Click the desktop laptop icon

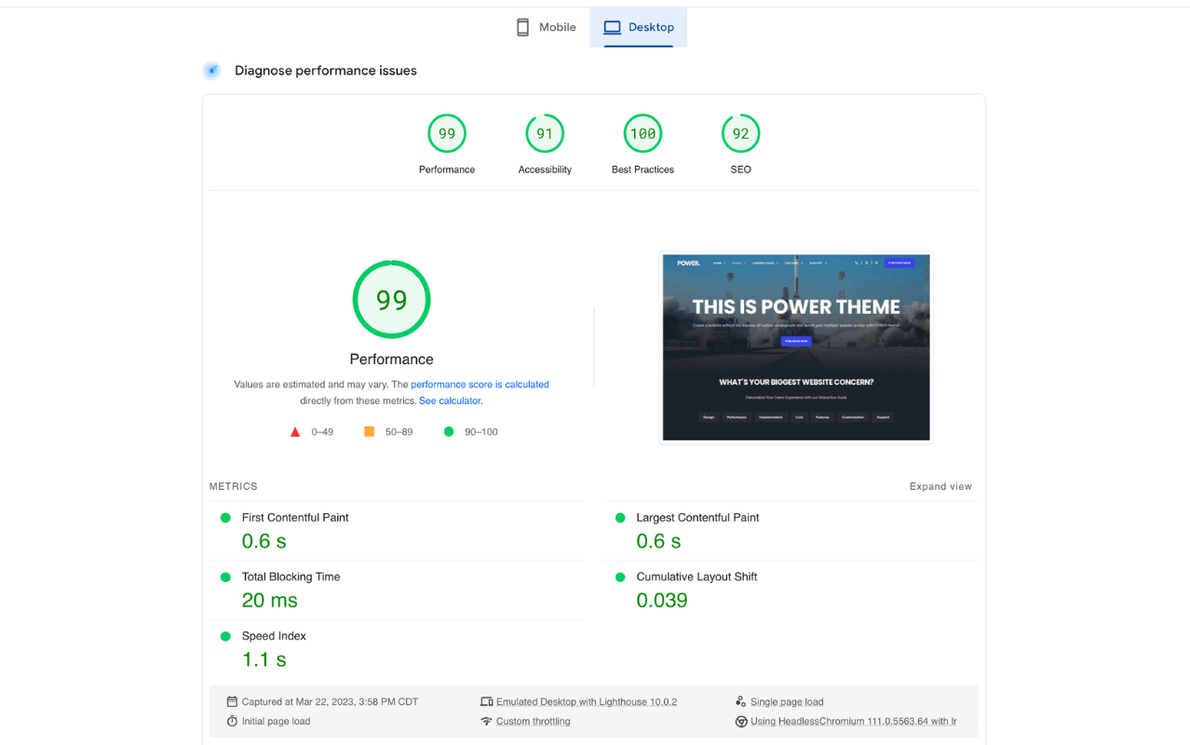tap(612, 27)
